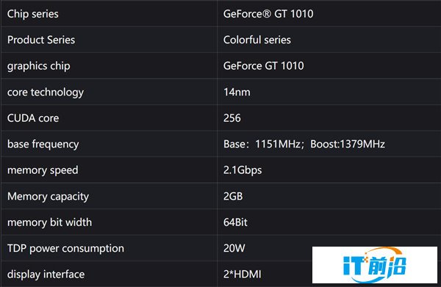Click the 2.1Gbps value
441x287 pixels.
243,170
